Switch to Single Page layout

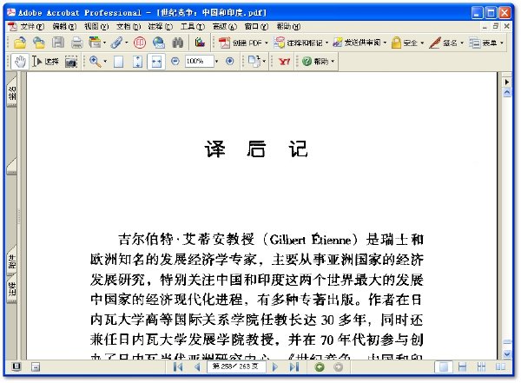coord(444,367)
